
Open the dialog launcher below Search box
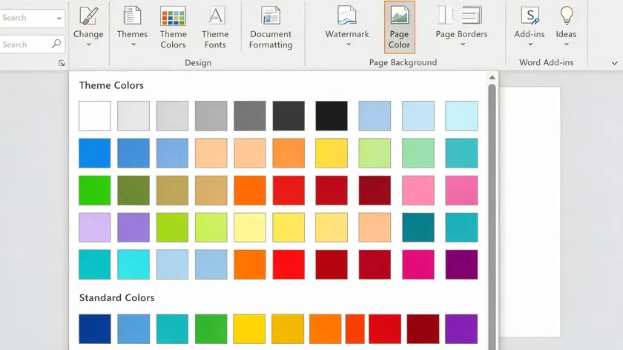tap(62, 63)
